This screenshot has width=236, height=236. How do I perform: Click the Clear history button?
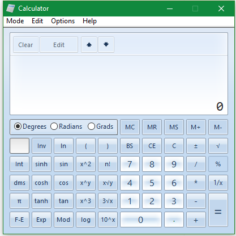pos(25,45)
